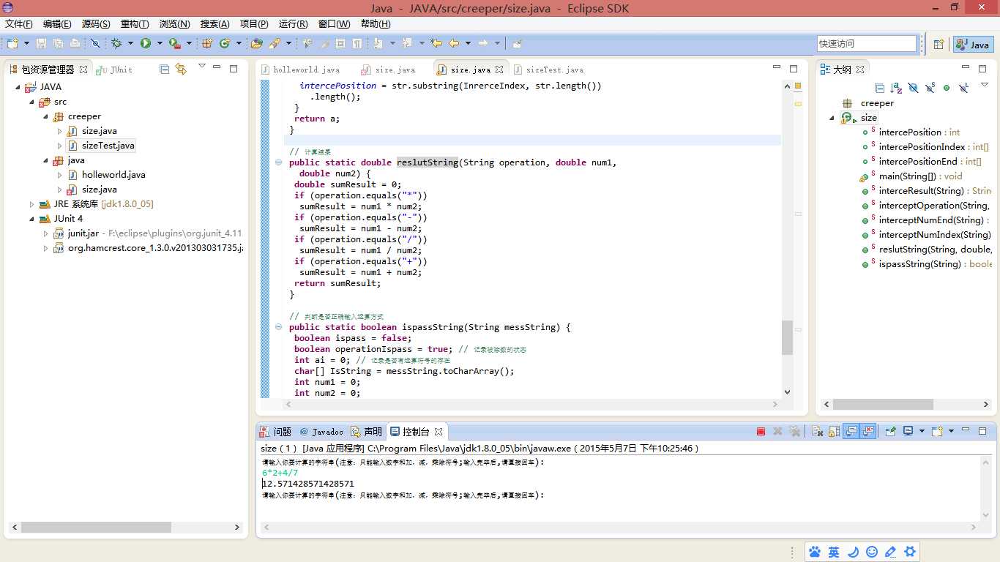
Task: Switch to JUnit view tab
Action: (116, 70)
